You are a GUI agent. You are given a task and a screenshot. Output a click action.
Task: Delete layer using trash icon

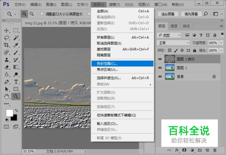coord(215,150)
